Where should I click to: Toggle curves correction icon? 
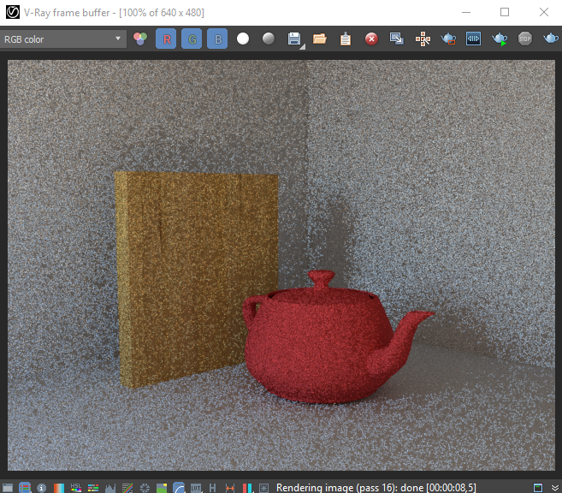point(127,488)
